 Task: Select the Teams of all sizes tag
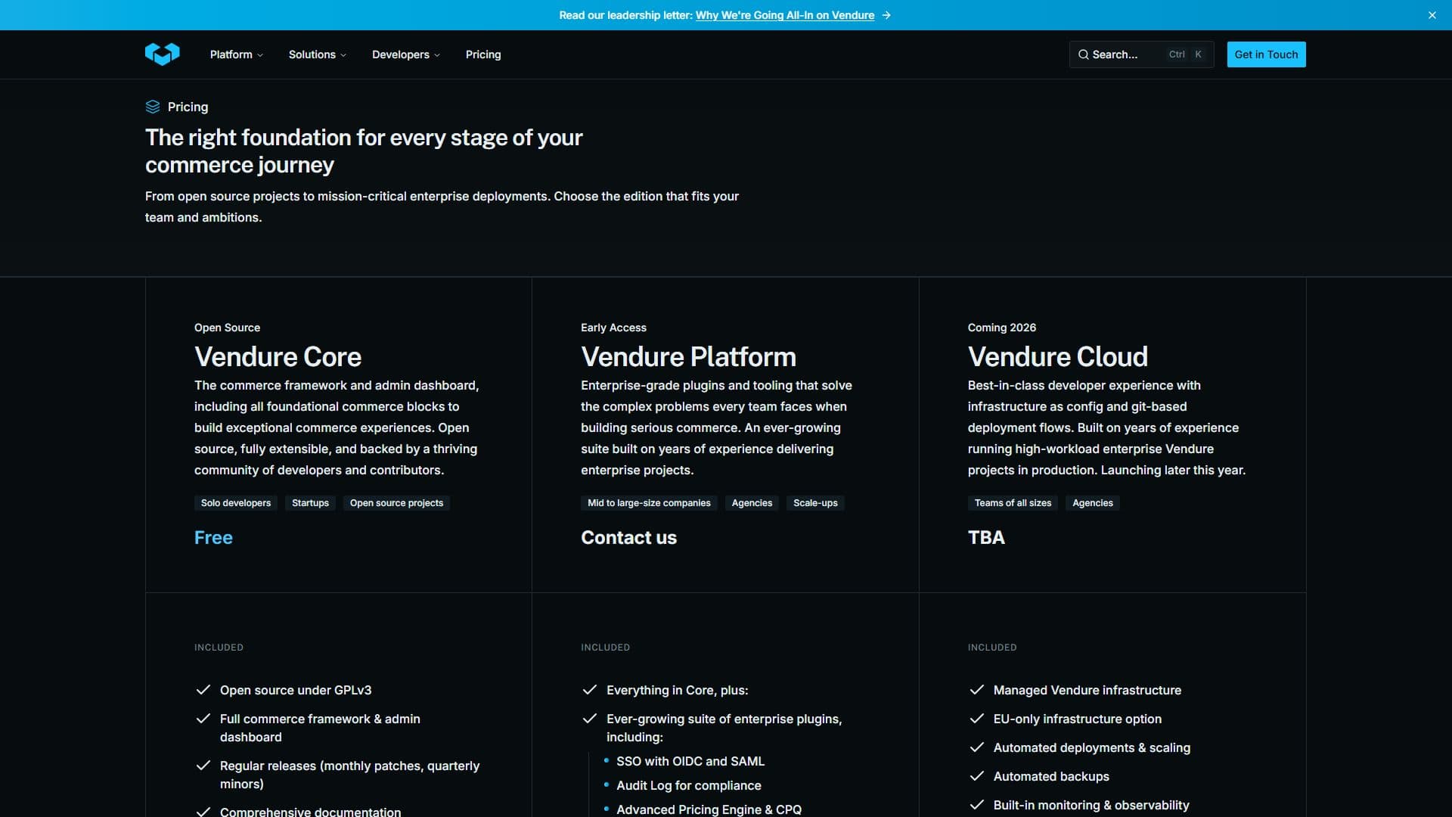1013,503
